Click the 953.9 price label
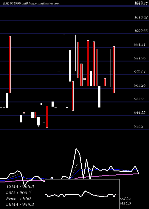 (139, 99)
